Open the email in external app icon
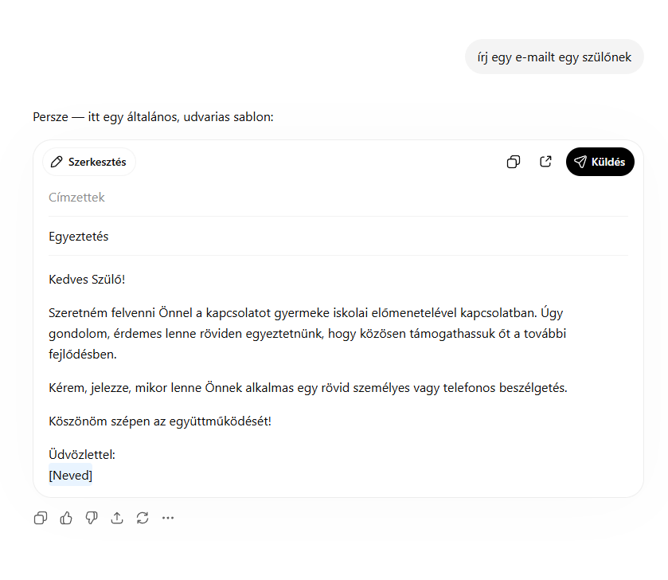668x580 pixels. click(545, 162)
